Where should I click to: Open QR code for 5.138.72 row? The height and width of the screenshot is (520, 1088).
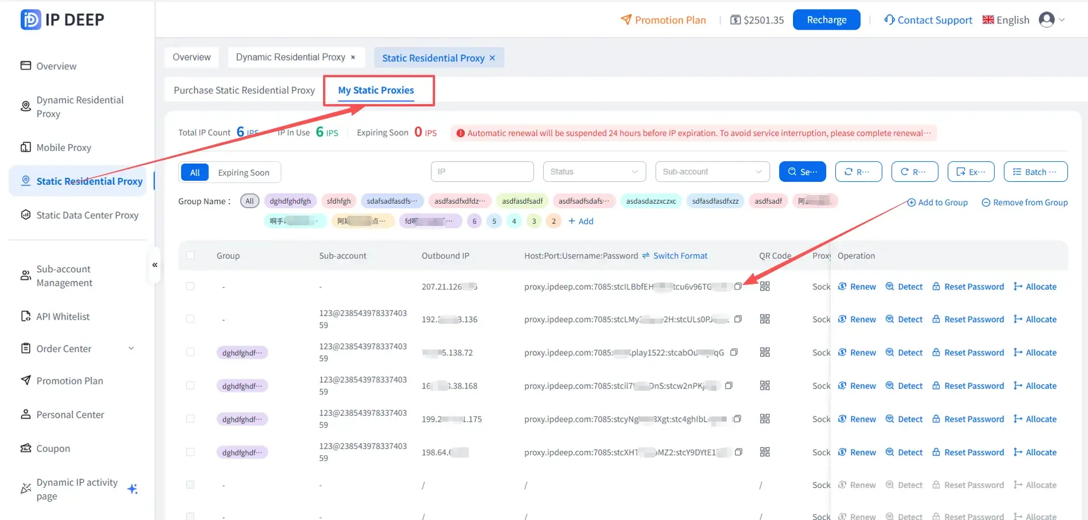[765, 352]
